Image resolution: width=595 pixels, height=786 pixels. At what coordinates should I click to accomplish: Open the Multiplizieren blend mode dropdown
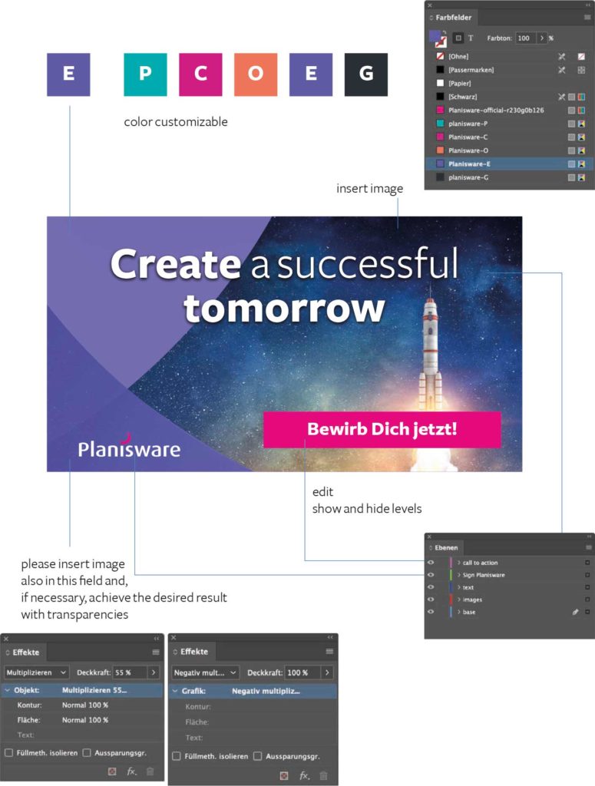(x=36, y=672)
